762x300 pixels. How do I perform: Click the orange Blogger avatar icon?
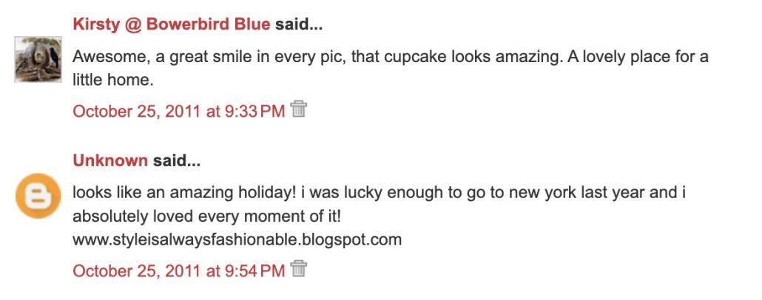pos(38,196)
